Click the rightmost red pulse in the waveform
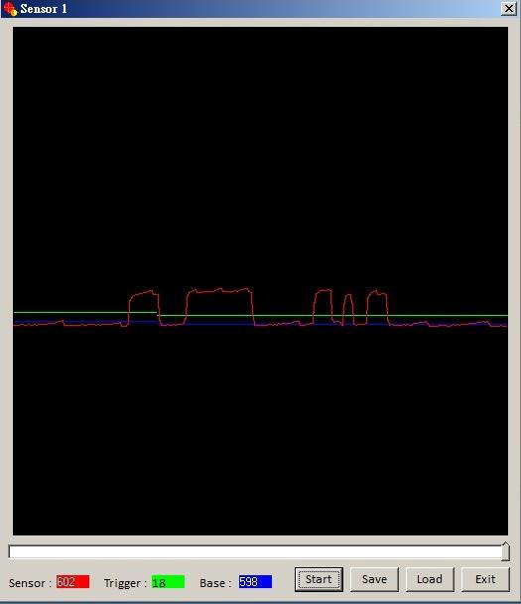This screenshot has height=604, width=521. [x=377, y=307]
